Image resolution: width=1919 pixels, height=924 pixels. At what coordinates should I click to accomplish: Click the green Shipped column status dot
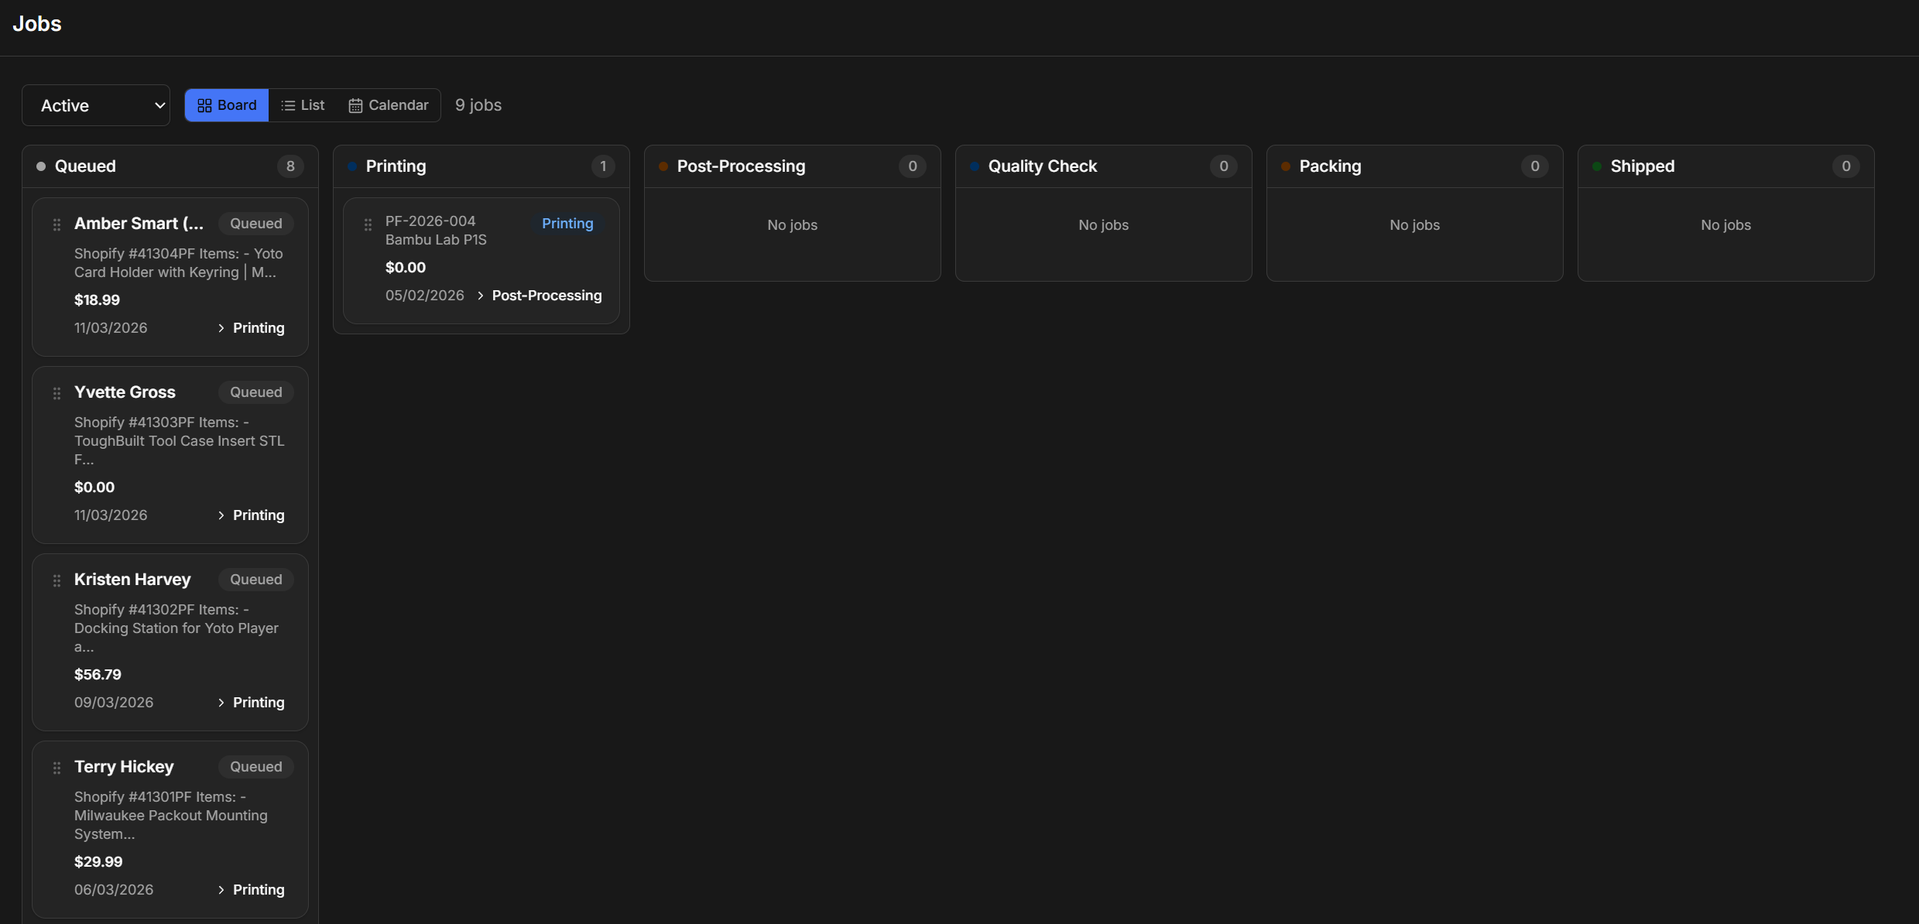(1596, 166)
